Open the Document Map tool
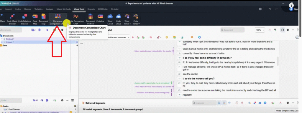This screenshot has height=113, width=302. point(43,19)
